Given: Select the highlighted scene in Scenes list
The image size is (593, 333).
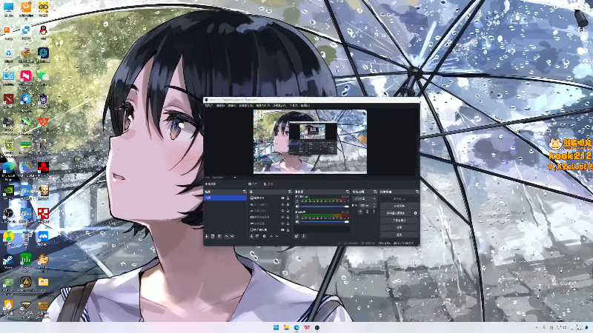Looking at the screenshot, I should click(225, 198).
